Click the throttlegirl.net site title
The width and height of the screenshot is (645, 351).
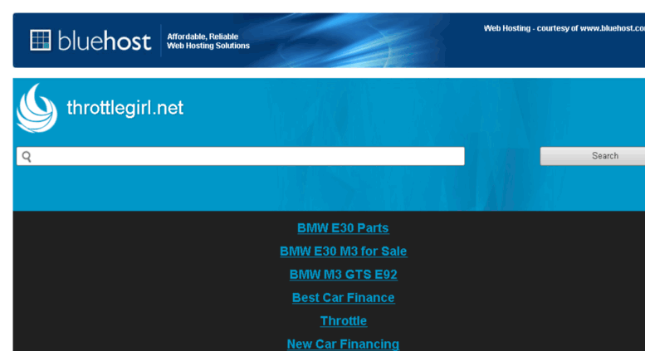125,108
